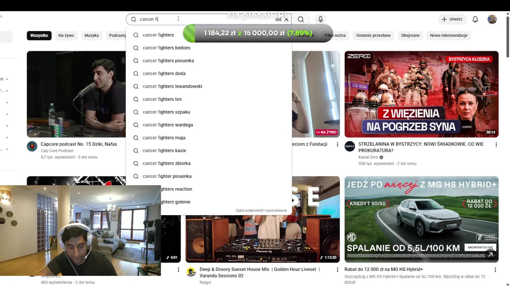510x287 pixels.
Task: Click Skontaktuj się on the MG ad
Action: coord(480,248)
